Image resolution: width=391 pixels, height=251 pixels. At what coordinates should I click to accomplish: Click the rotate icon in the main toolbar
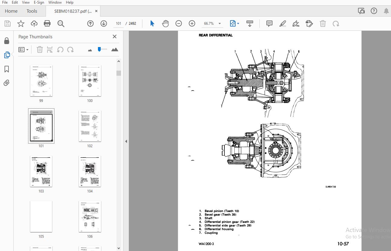336,24
